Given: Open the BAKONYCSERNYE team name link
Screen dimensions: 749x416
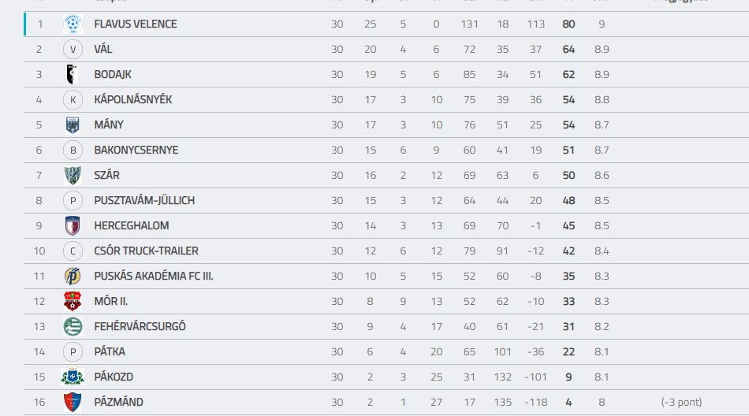Looking at the screenshot, I should [136, 150].
